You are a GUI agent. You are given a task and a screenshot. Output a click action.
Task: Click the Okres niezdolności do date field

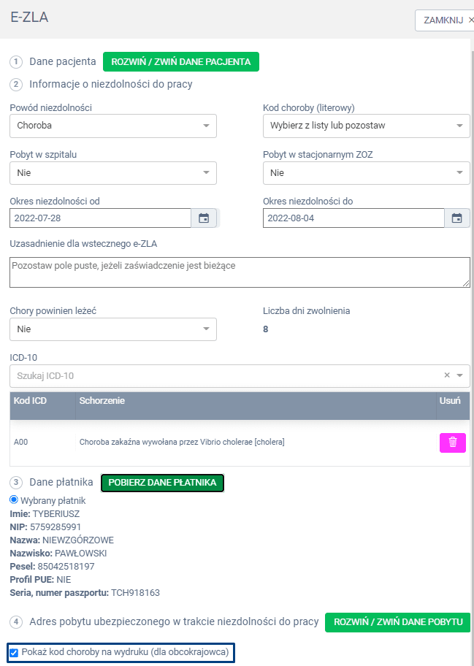tap(353, 218)
